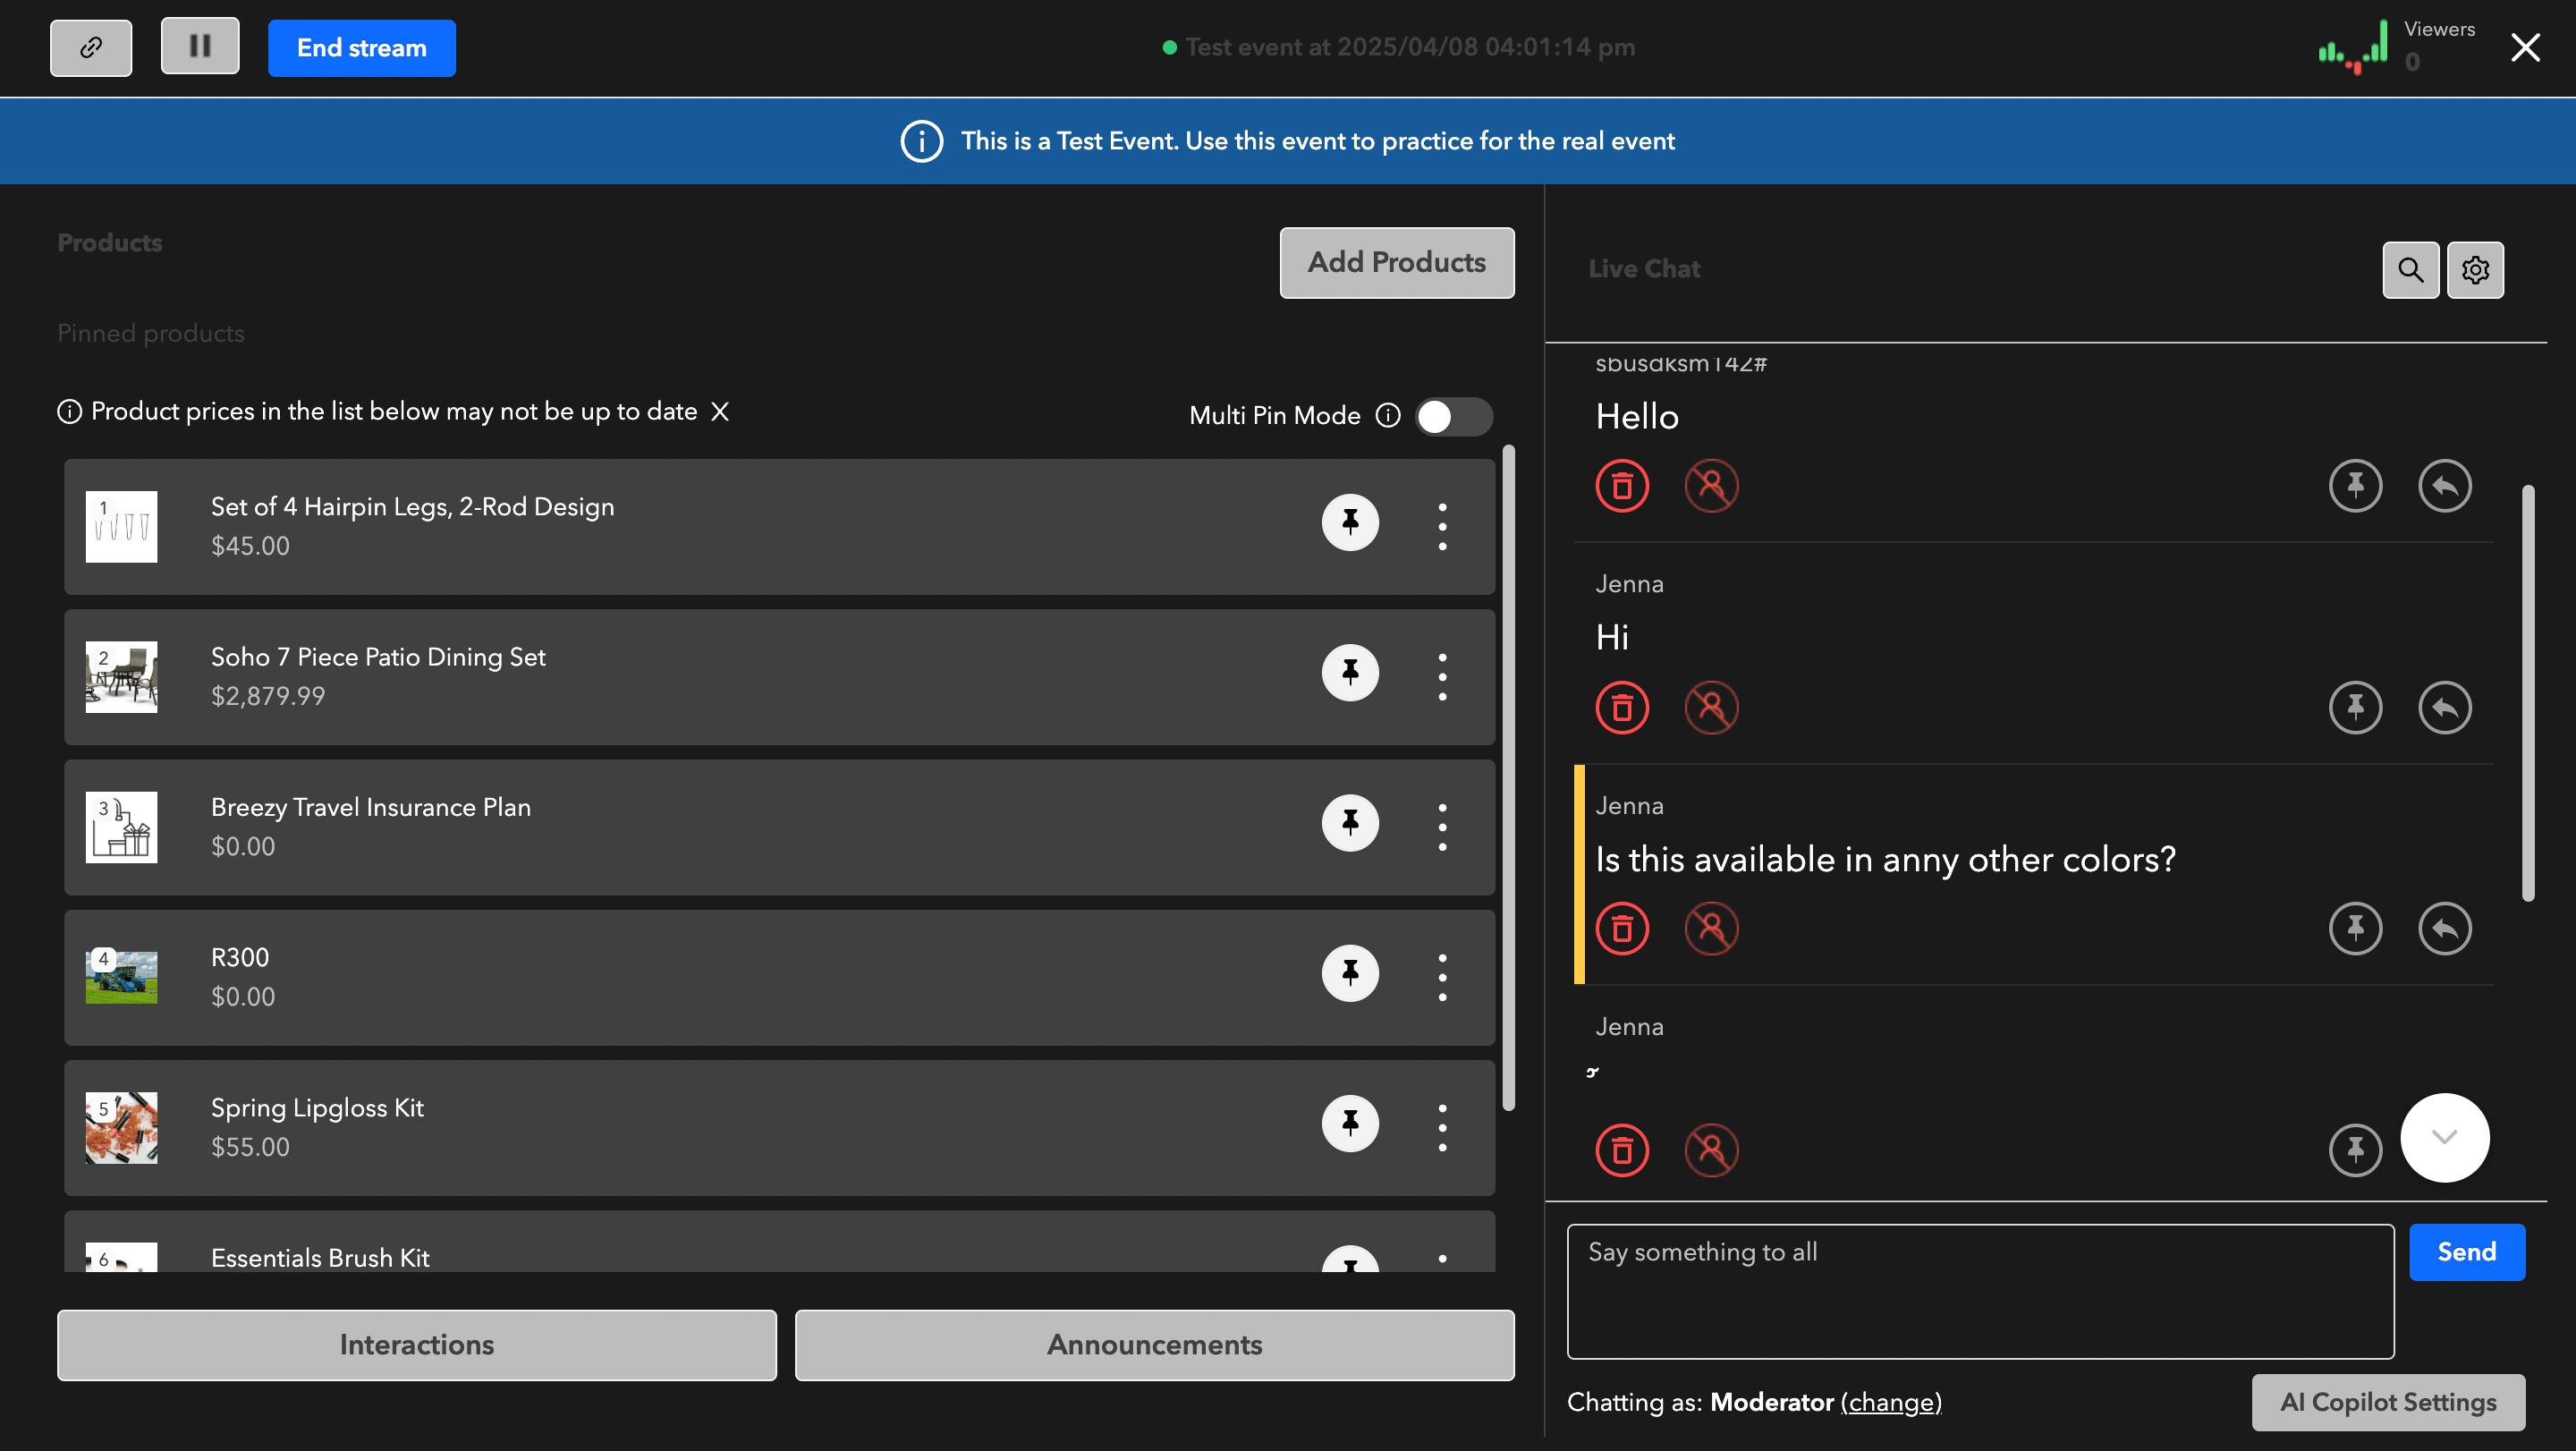Dismiss the product prices warning notice
This screenshot has width=2576, height=1451.
pos(720,411)
